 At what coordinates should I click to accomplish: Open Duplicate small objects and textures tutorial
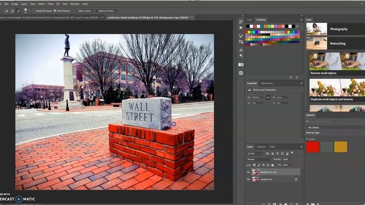pyautogui.click(x=337, y=90)
